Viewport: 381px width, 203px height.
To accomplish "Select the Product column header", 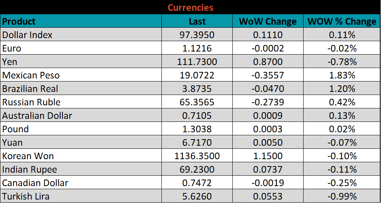I will 19,21.
